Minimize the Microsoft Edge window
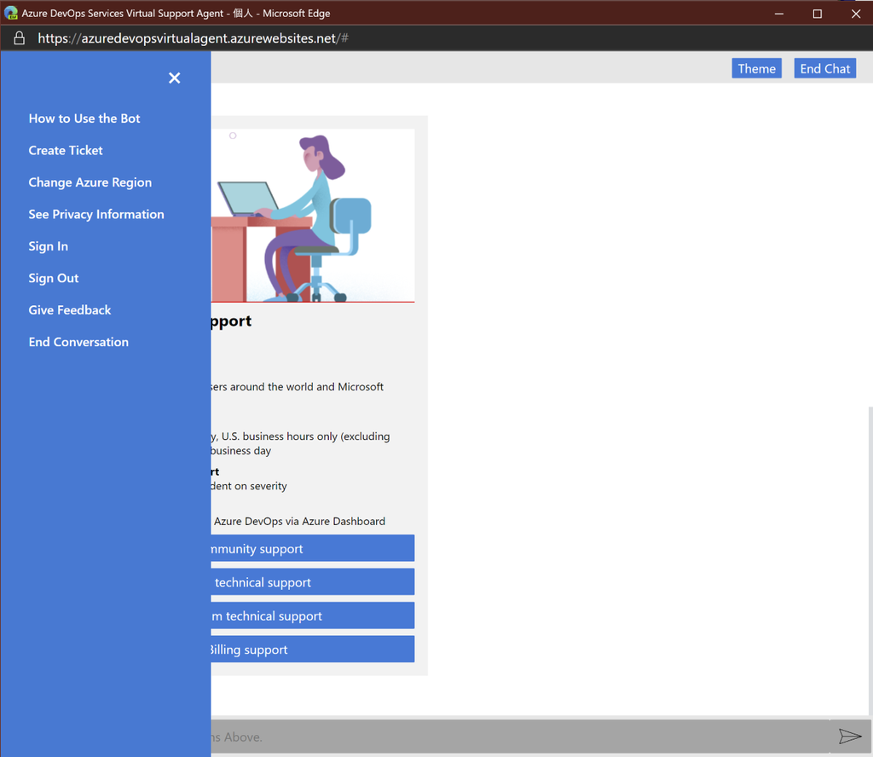Viewport: 873px width, 757px height. click(x=779, y=14)
